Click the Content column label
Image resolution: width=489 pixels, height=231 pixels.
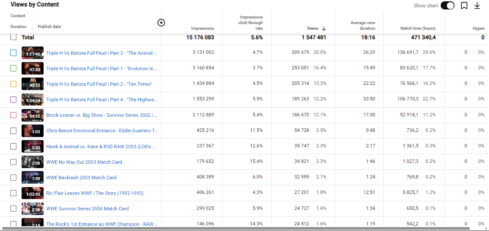(18, 16)
